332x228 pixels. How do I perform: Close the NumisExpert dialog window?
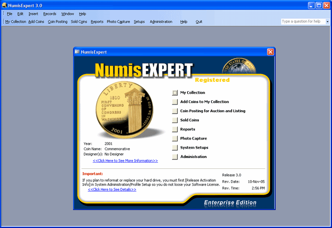[x=270, y=52]
